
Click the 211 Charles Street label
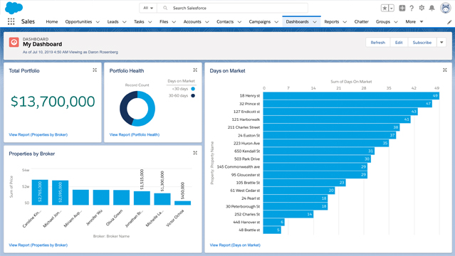tap(244, 127)
